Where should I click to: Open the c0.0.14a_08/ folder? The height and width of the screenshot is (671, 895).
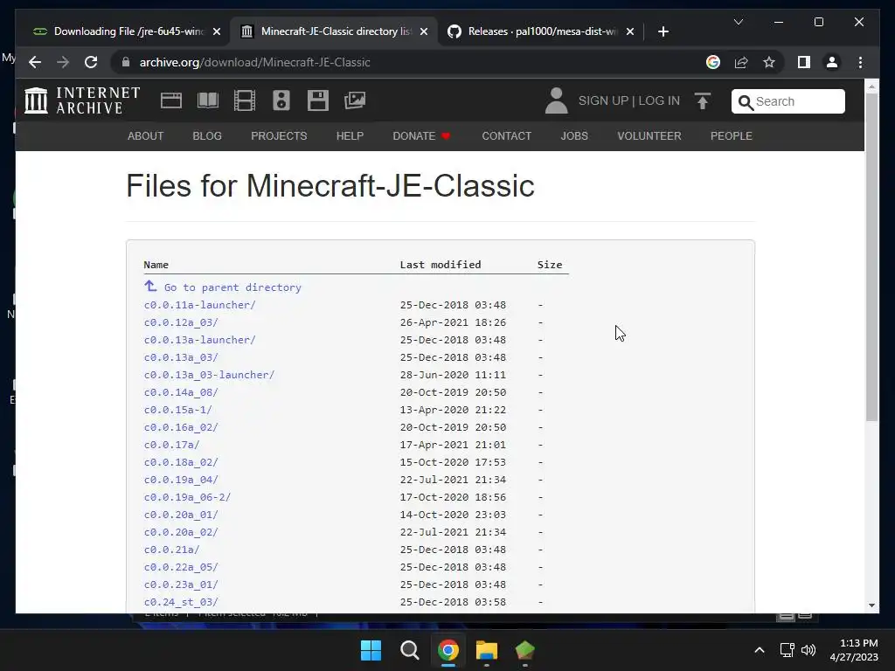[181, 392]
